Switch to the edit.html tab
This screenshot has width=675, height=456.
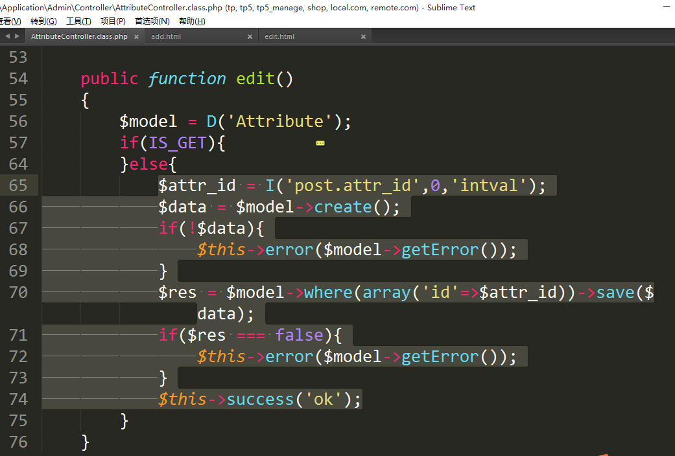(279, 37)
